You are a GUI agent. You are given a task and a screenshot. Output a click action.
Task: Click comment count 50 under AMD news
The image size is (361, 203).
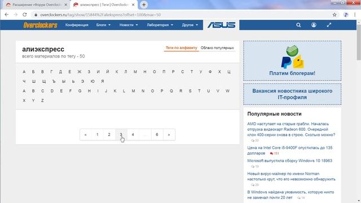coord(255,140)
